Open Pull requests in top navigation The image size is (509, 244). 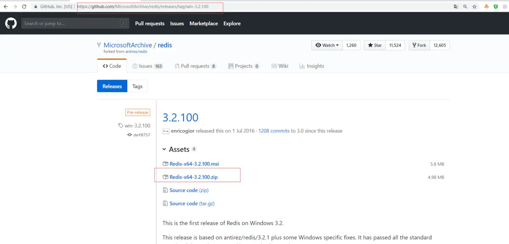pyautogui.click(x=150, y=23)
